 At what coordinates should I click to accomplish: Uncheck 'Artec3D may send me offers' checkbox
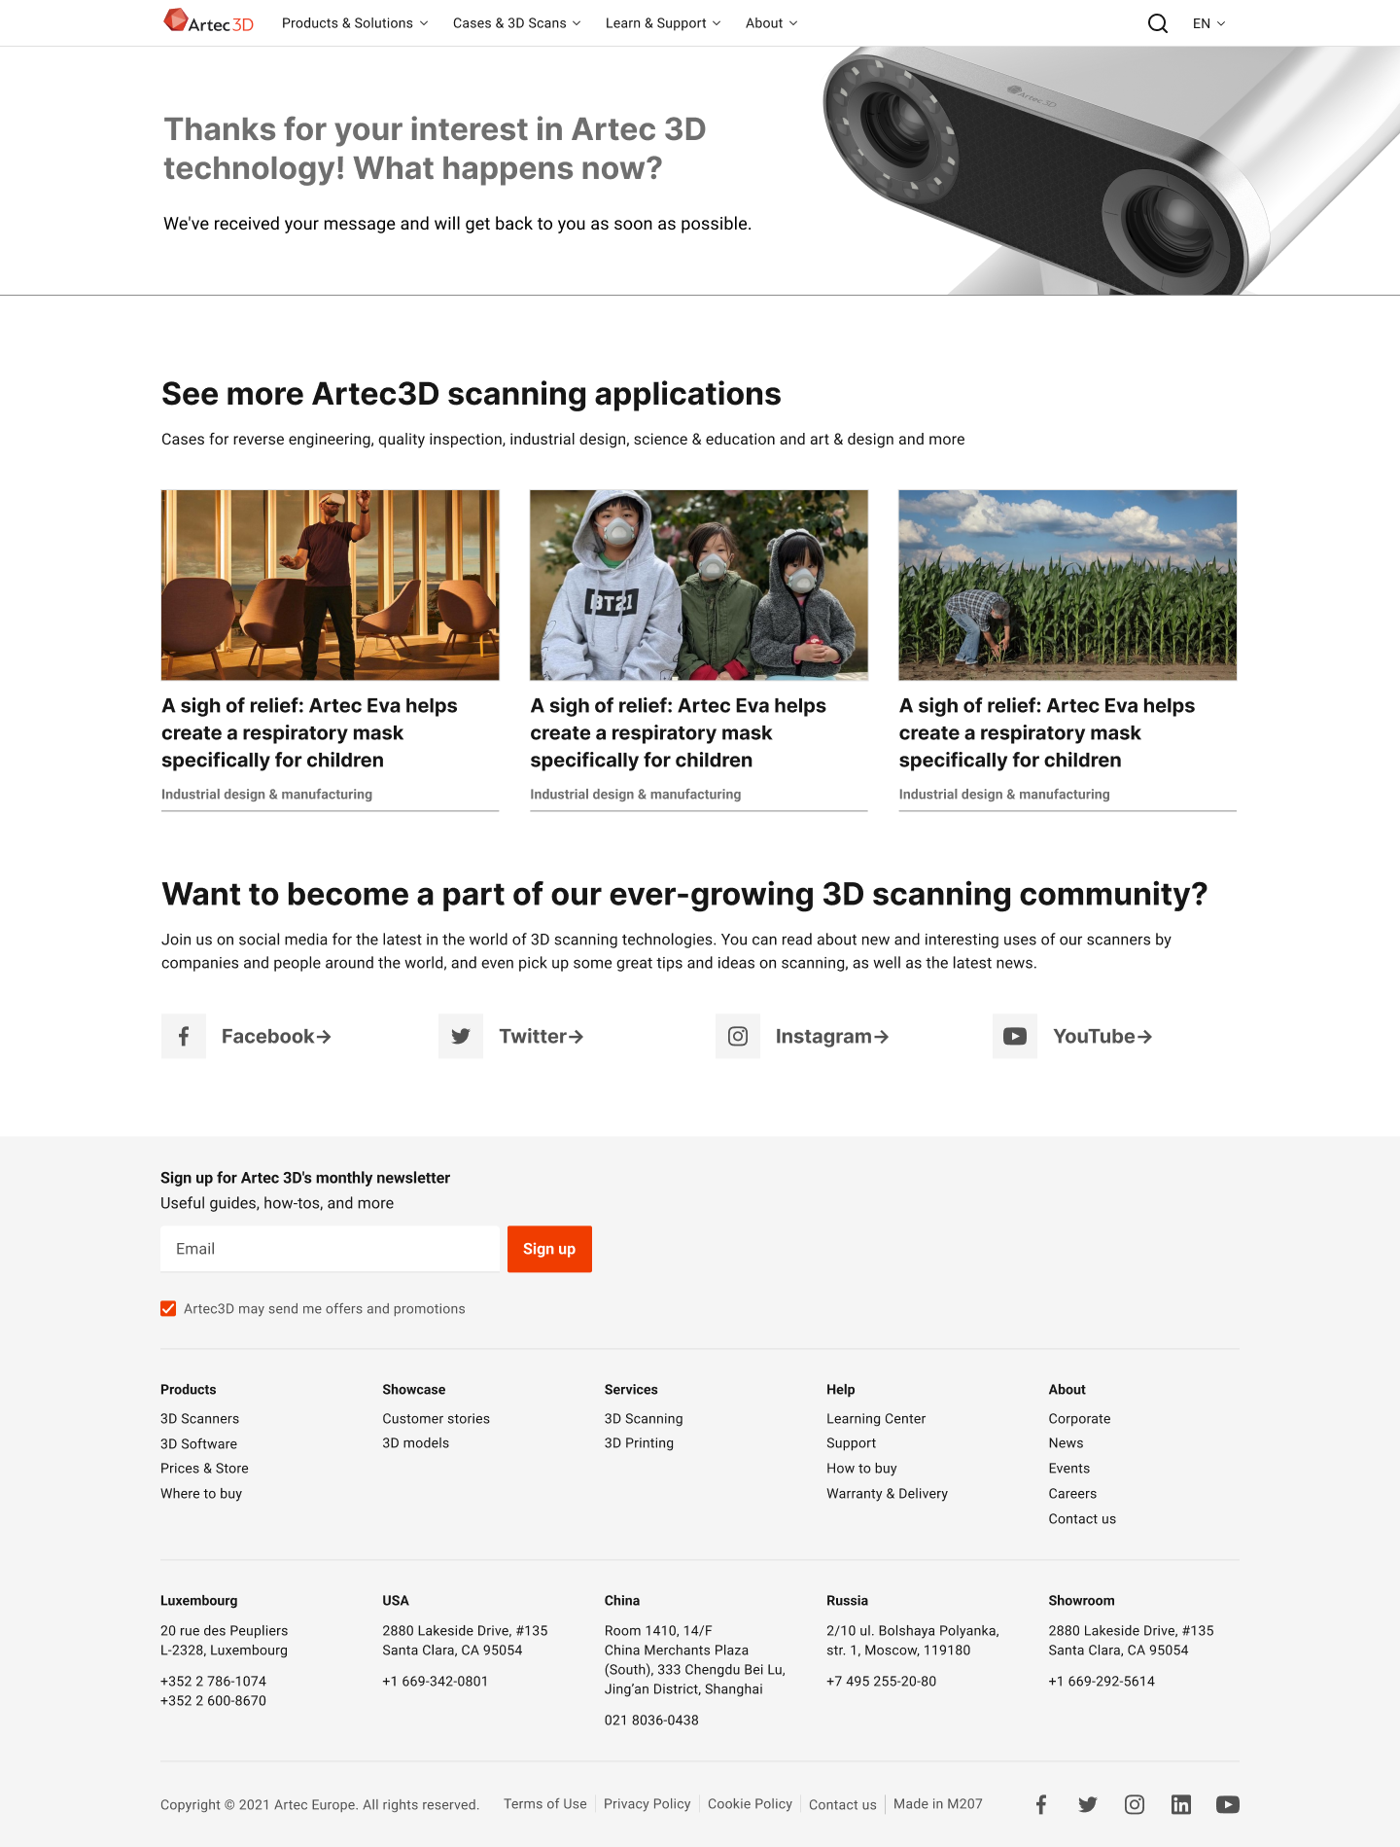tap(168, 1308)
